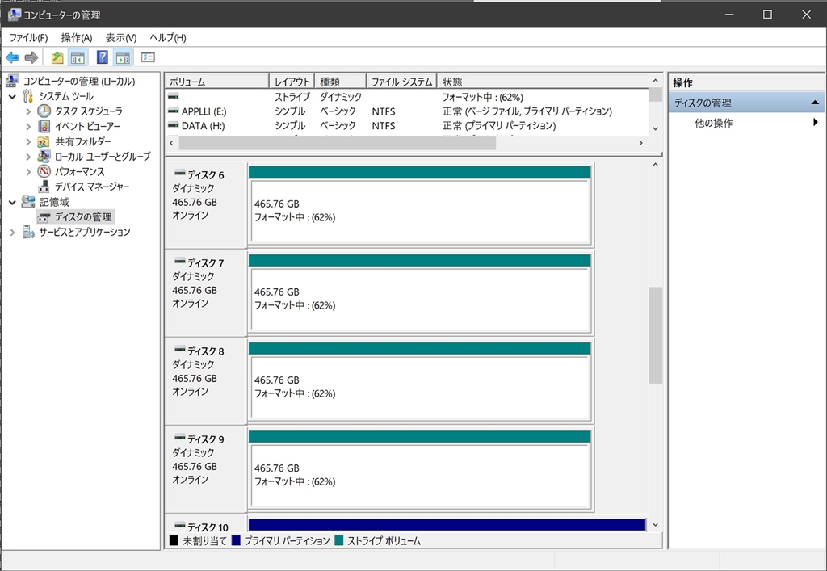Click the Storage (記憶域) icon
This screenshot has height=571, width=827.
[28, 202]
